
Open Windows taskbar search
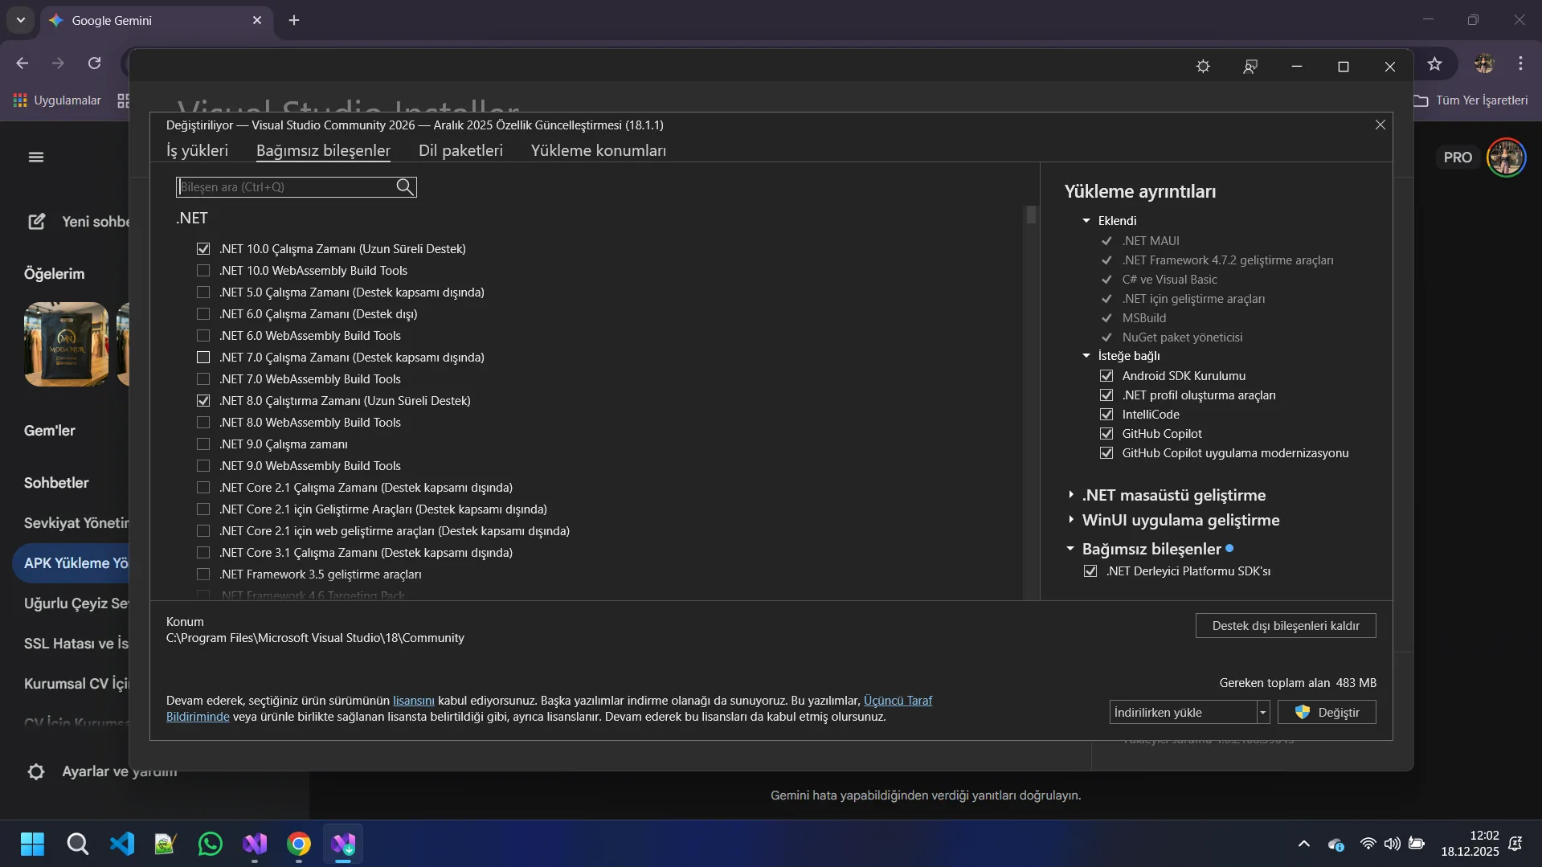click(x=77, y=845)
